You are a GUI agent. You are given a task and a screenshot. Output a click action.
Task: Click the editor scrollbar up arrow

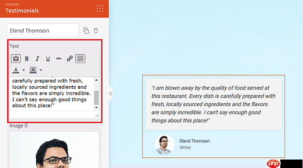pyautogui.click(x=96, y=80)
